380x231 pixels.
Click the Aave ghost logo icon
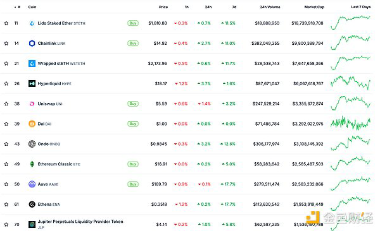[32, 184]
